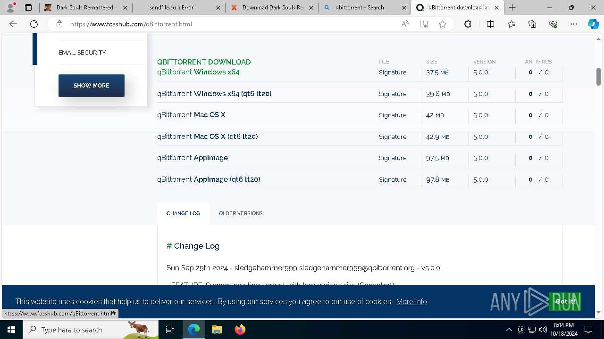Click the taskbar search box
Screen dimensions: 604x339
point(91,330)
